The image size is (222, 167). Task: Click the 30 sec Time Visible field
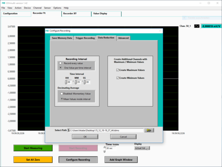point(111,148)
